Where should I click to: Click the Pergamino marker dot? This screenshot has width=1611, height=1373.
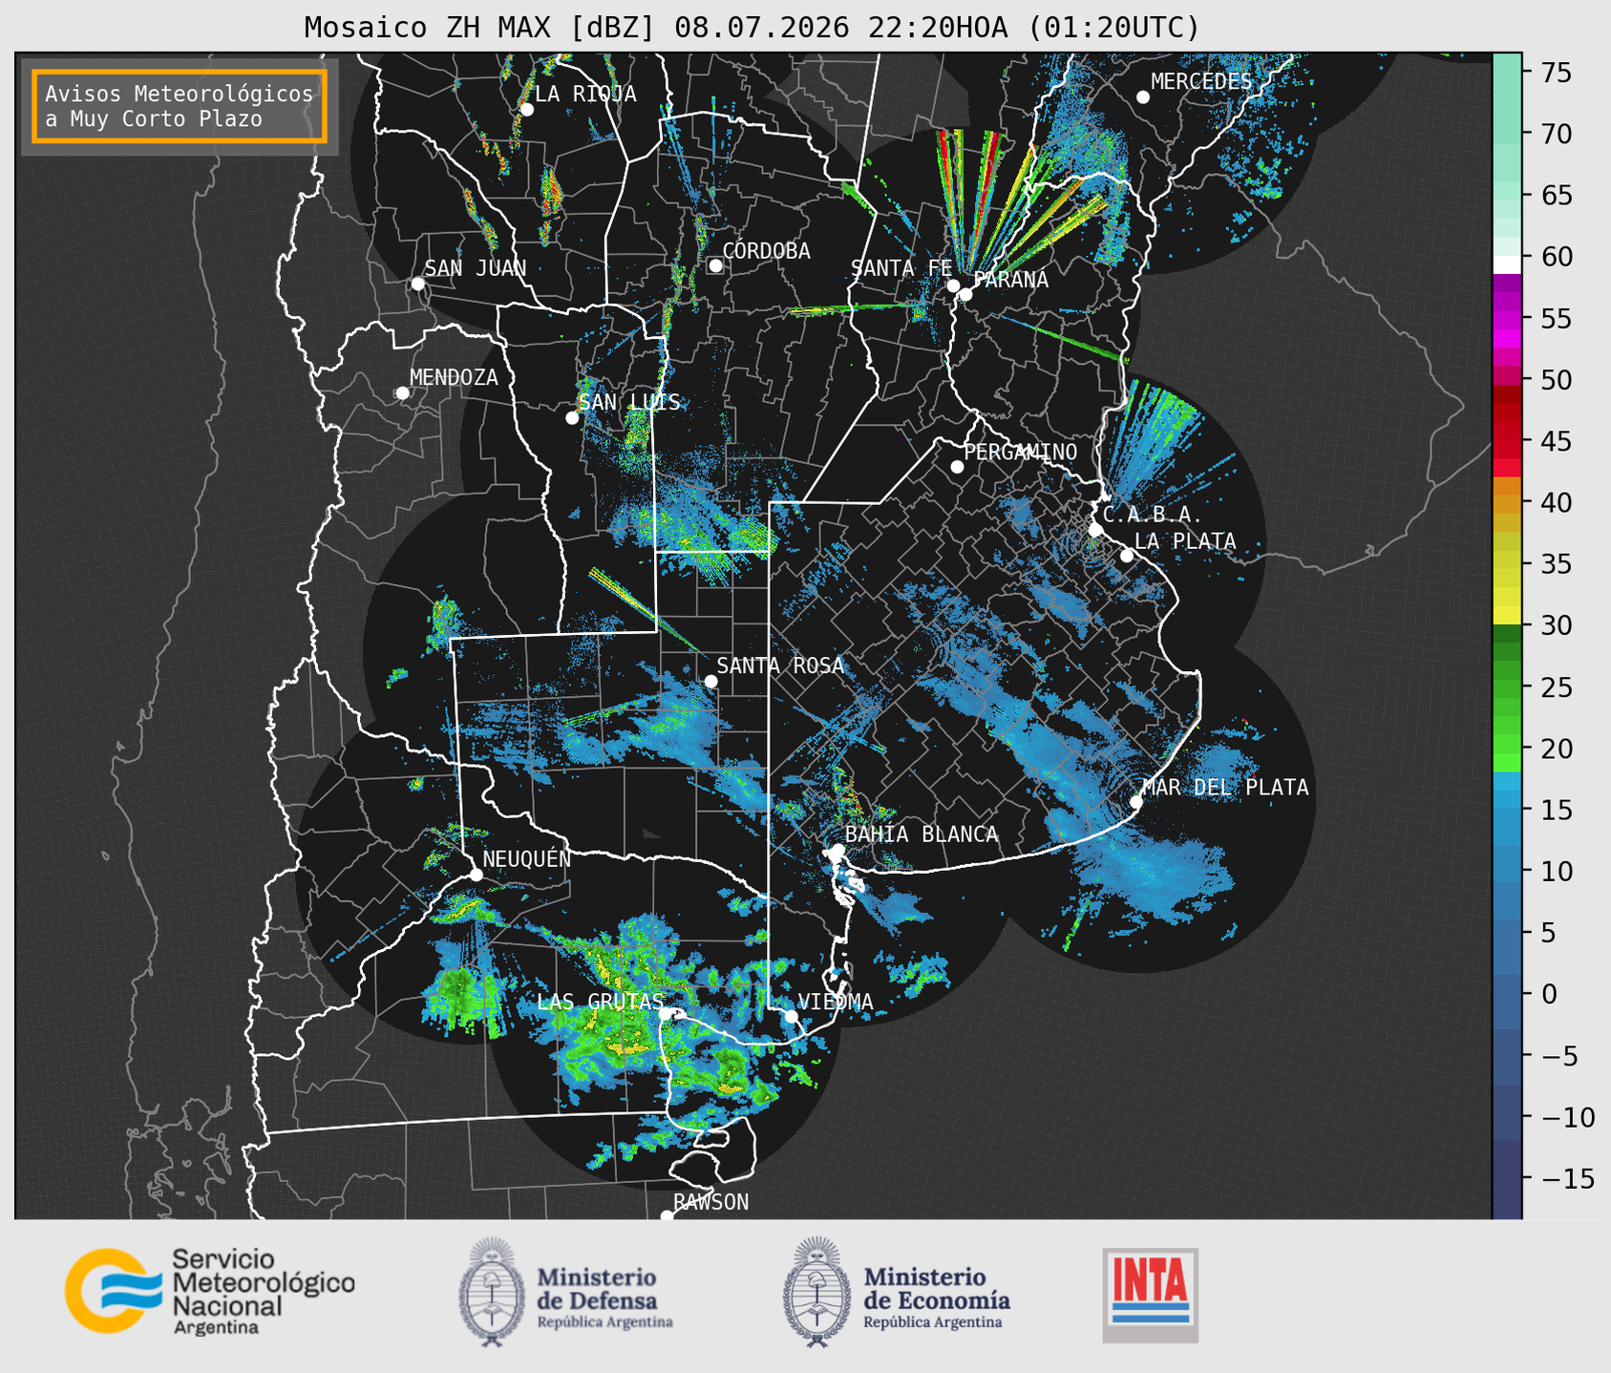pyautogui.click(x=957, y=467)
